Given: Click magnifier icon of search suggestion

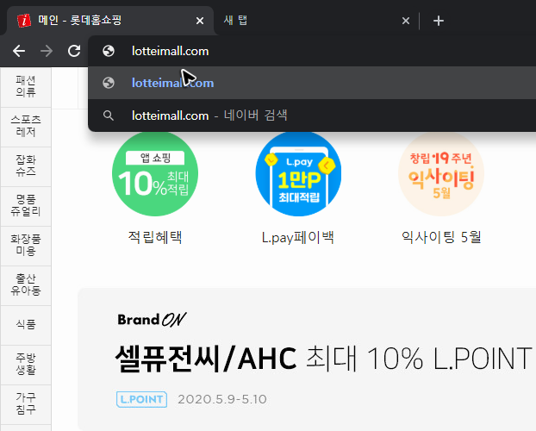Looking at the screenshot, I should point(109,116).
